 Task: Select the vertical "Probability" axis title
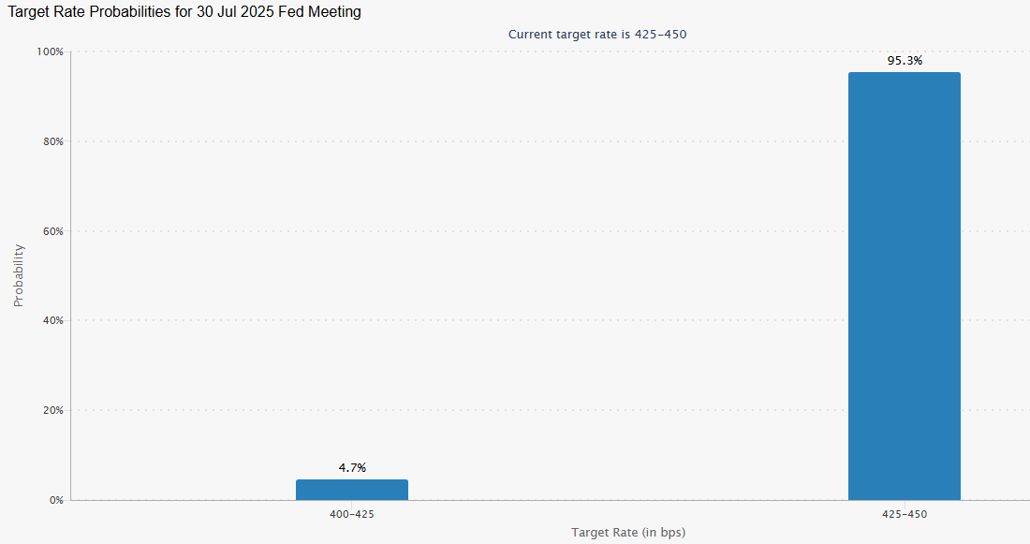coord(18,275)
